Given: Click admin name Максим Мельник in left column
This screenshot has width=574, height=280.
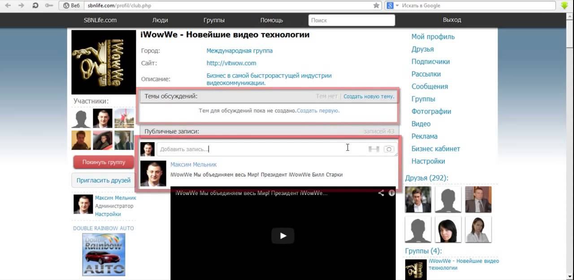Looking at the screenshot, I should [115, 198].
